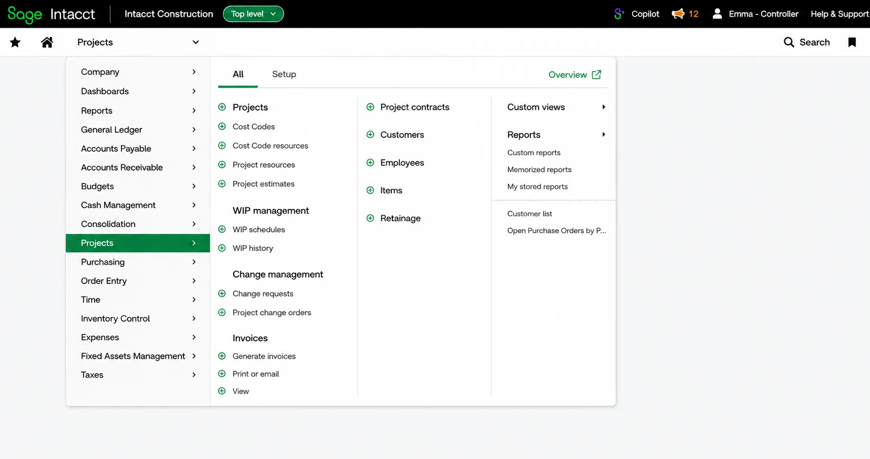The image size is (870, 459).
Task: Click the plus icon beside View
Action: click(222, 390)
